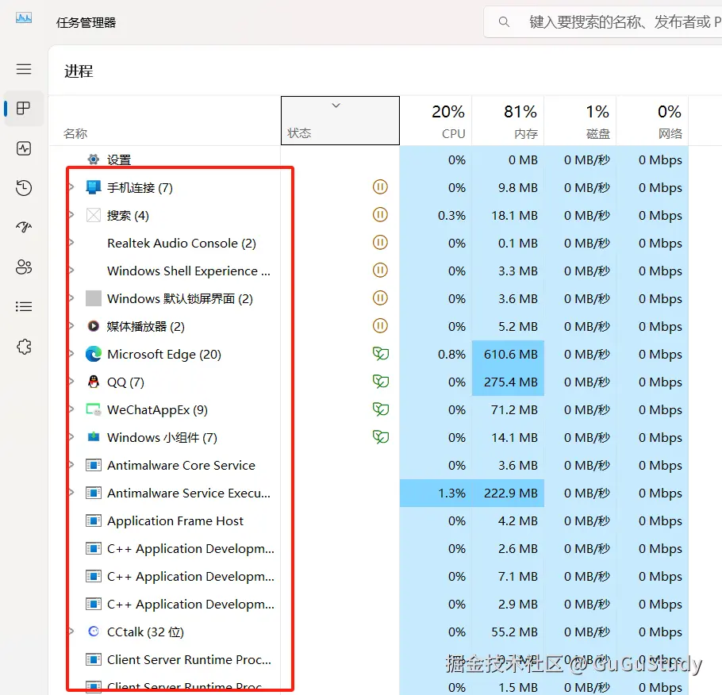Click efficiency mode leaf icon for Microsoft Edge

coord(381,354)
